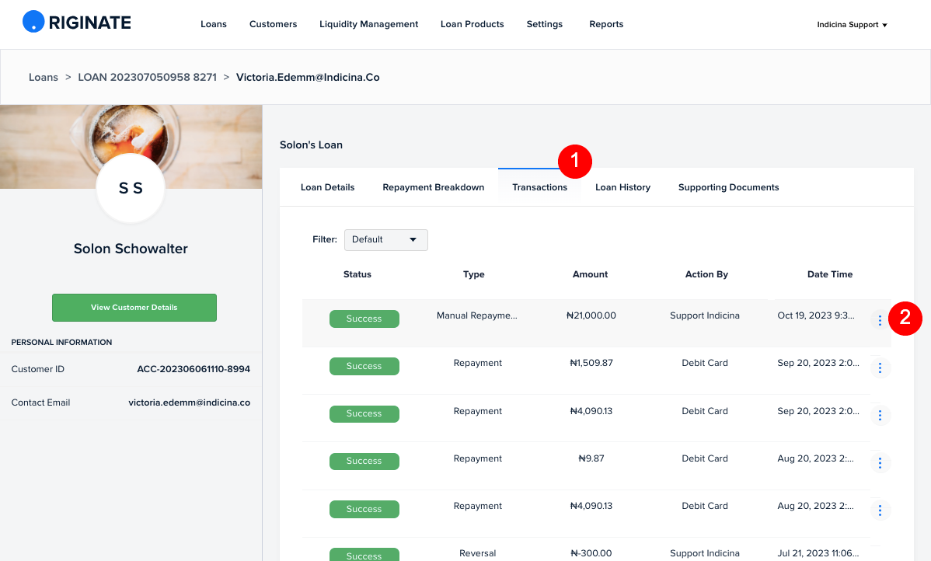
Task: Click the ₦21,000.00 amount cell
Action: tap(591, 315)
